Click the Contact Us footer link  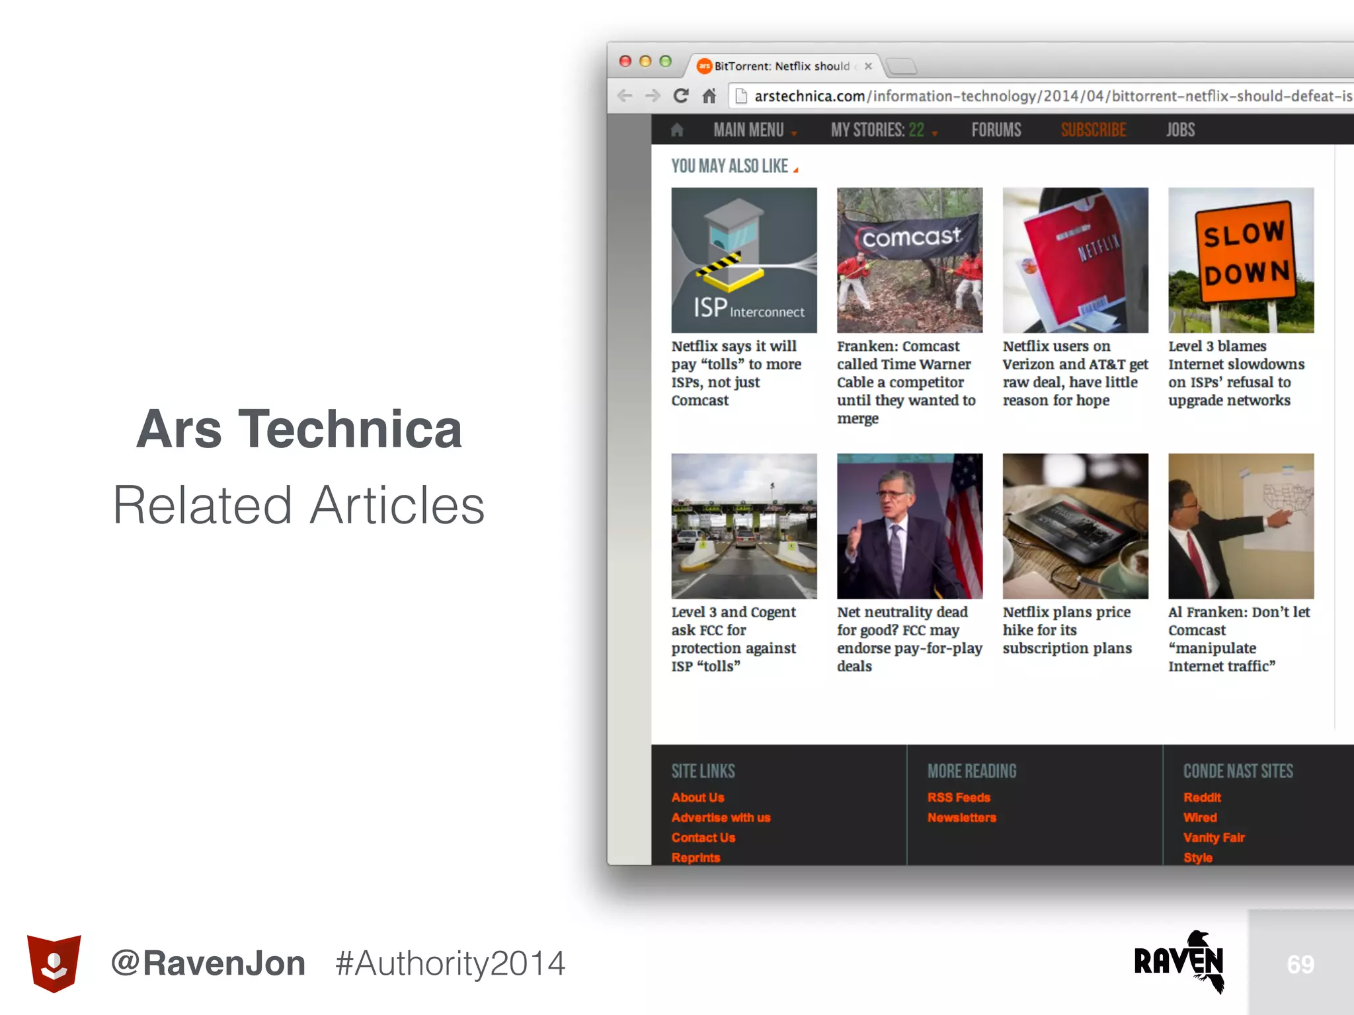click(x=703, y=838)
